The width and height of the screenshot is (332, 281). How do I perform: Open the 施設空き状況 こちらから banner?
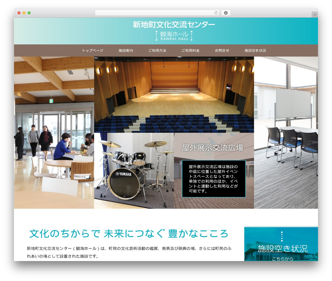281,244
